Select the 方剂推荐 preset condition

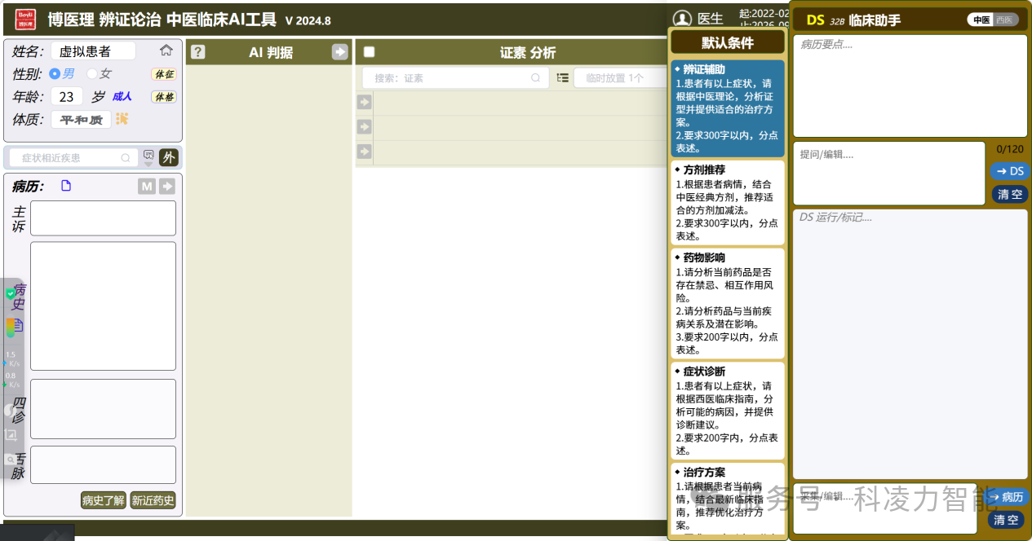728,202
